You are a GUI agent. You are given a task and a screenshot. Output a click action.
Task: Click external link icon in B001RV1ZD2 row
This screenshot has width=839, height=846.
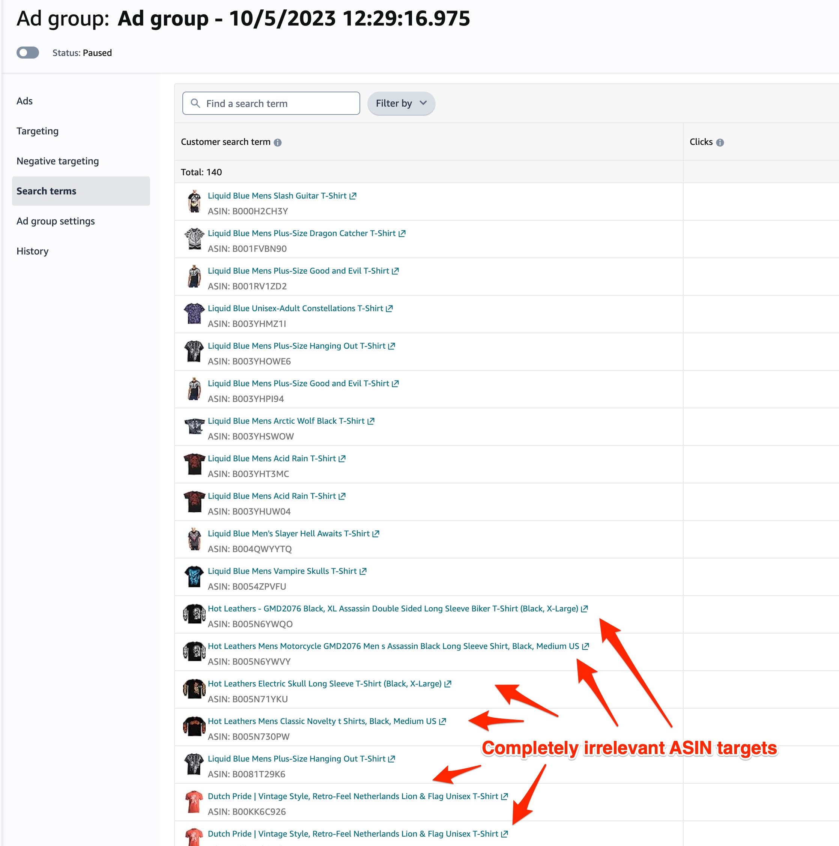point(395,271)
